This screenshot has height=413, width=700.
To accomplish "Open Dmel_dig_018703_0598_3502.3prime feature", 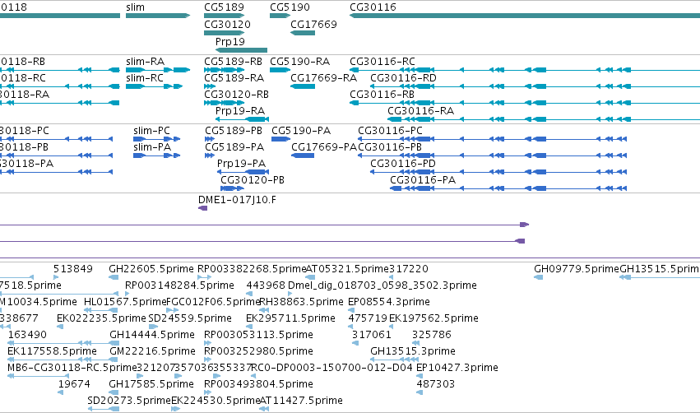I will [382, 285].
